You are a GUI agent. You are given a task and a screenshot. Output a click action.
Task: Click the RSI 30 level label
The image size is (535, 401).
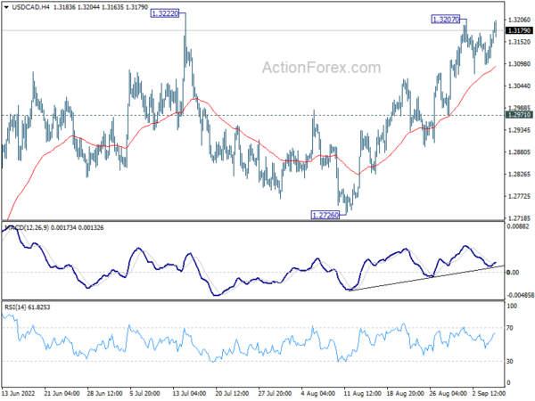(x=510, y=361)
